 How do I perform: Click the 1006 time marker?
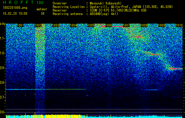tap(109, 25)
